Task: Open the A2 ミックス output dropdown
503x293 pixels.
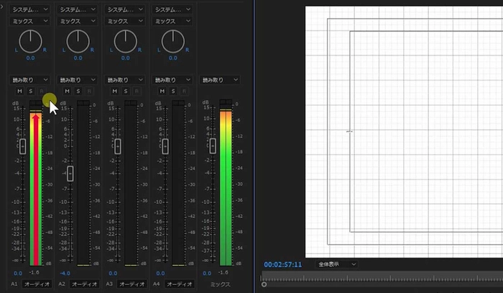Action: click(x=78, y=21)
